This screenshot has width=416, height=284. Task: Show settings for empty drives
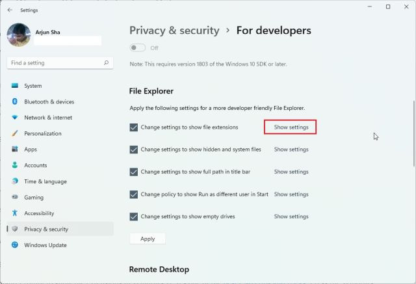[x=291, y=216]
